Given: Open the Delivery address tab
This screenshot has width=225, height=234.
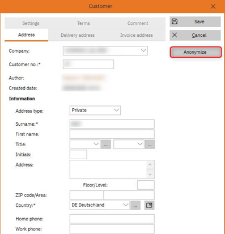Looking at the screenshot, I should click(78, 35).
